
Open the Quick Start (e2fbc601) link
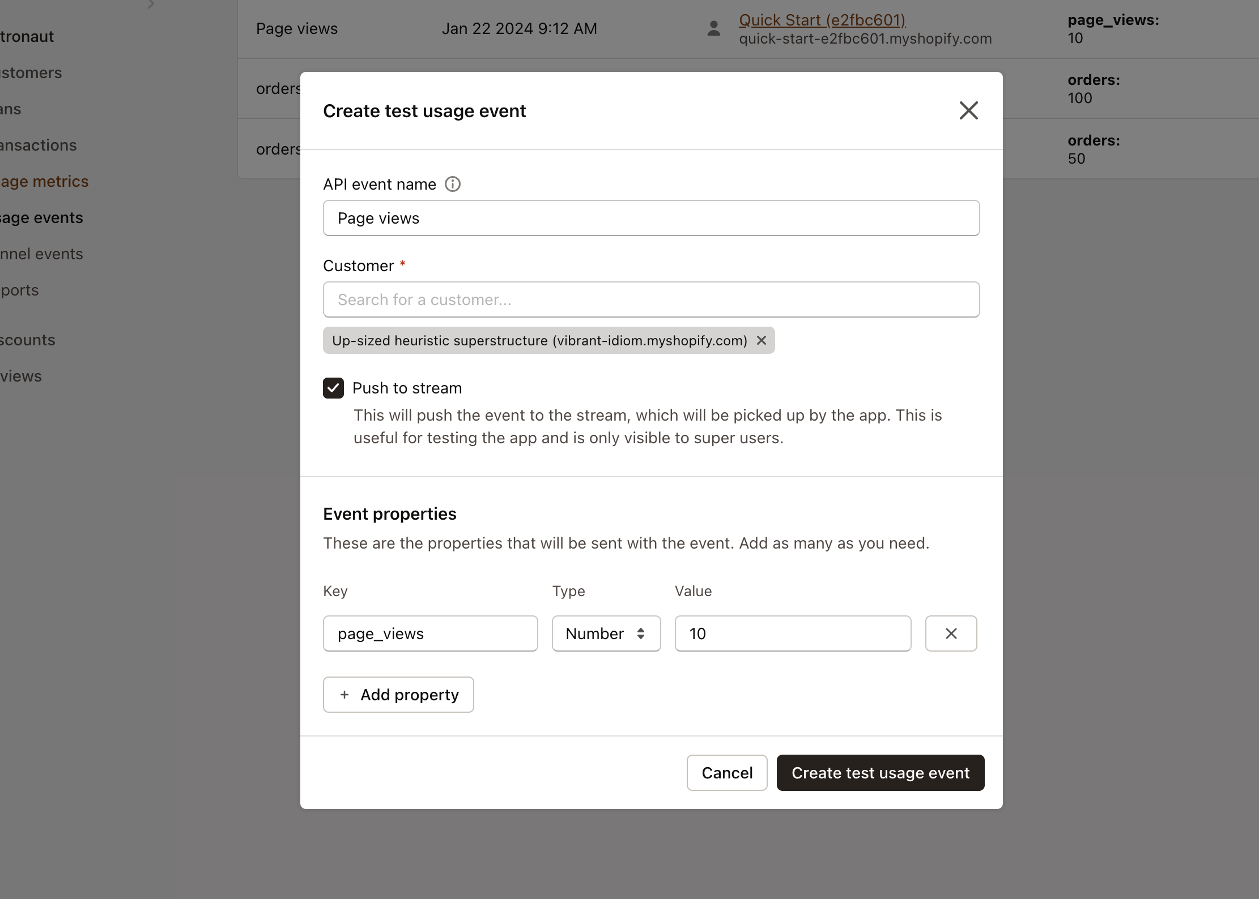point(821,20)
